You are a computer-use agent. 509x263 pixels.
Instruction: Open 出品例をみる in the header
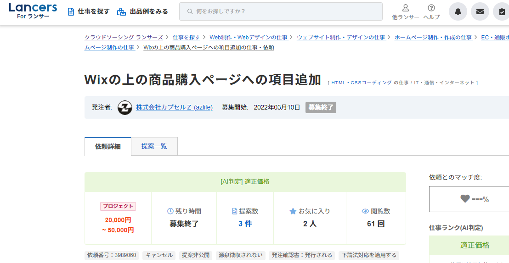pyautogui.click(x=149, y=11)
